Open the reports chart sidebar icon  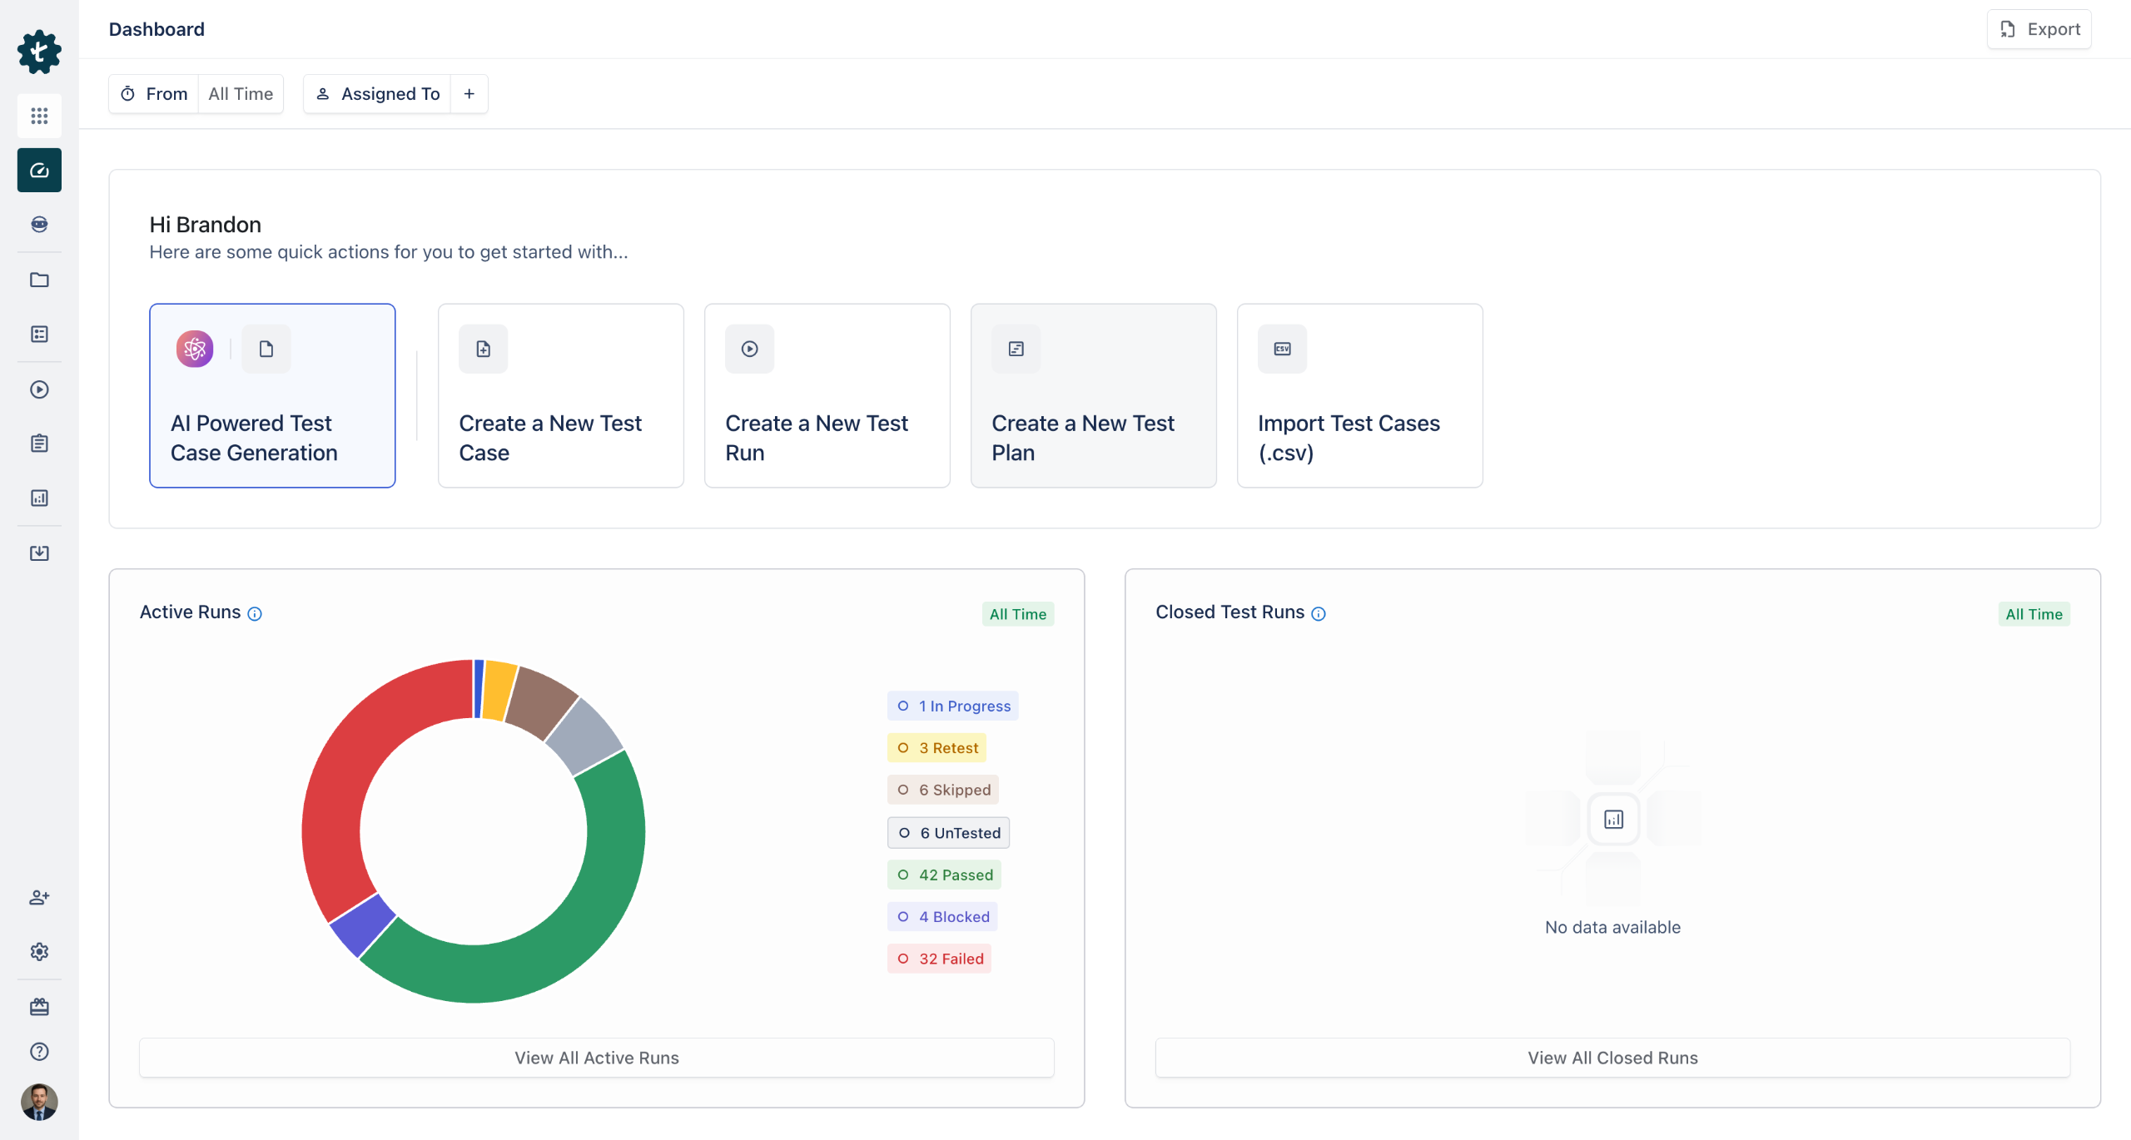tap(39, 498)
